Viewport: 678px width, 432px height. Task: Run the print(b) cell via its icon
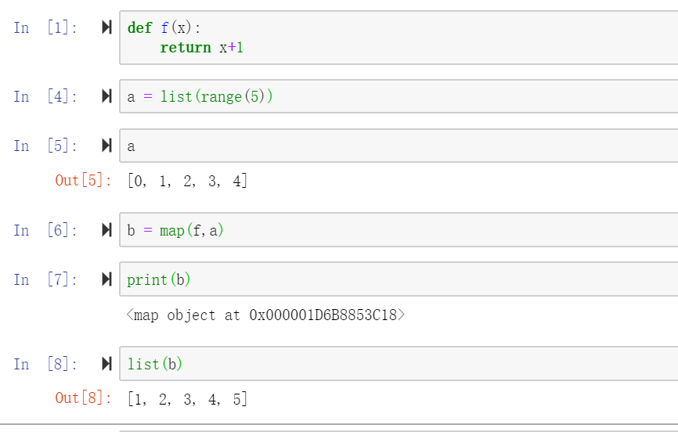click(106, 279)
